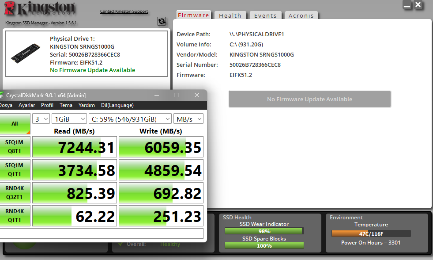Click the Firmware EIFK51.2 value in Firmware tab

241,75
